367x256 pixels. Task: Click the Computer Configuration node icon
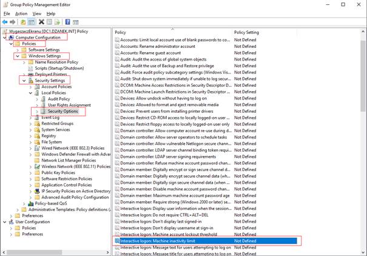click(11, 37)
